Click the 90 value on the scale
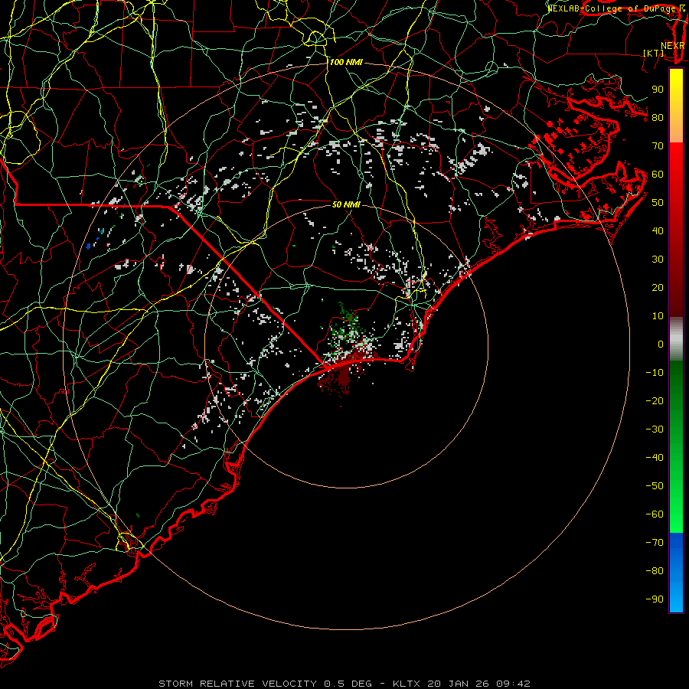The width and height of the screenshot is (689, 689). point(658,90)
